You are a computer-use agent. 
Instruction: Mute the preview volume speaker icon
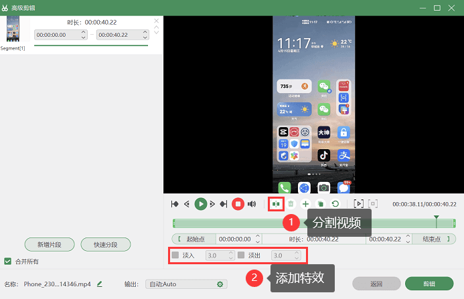point(252,204)
